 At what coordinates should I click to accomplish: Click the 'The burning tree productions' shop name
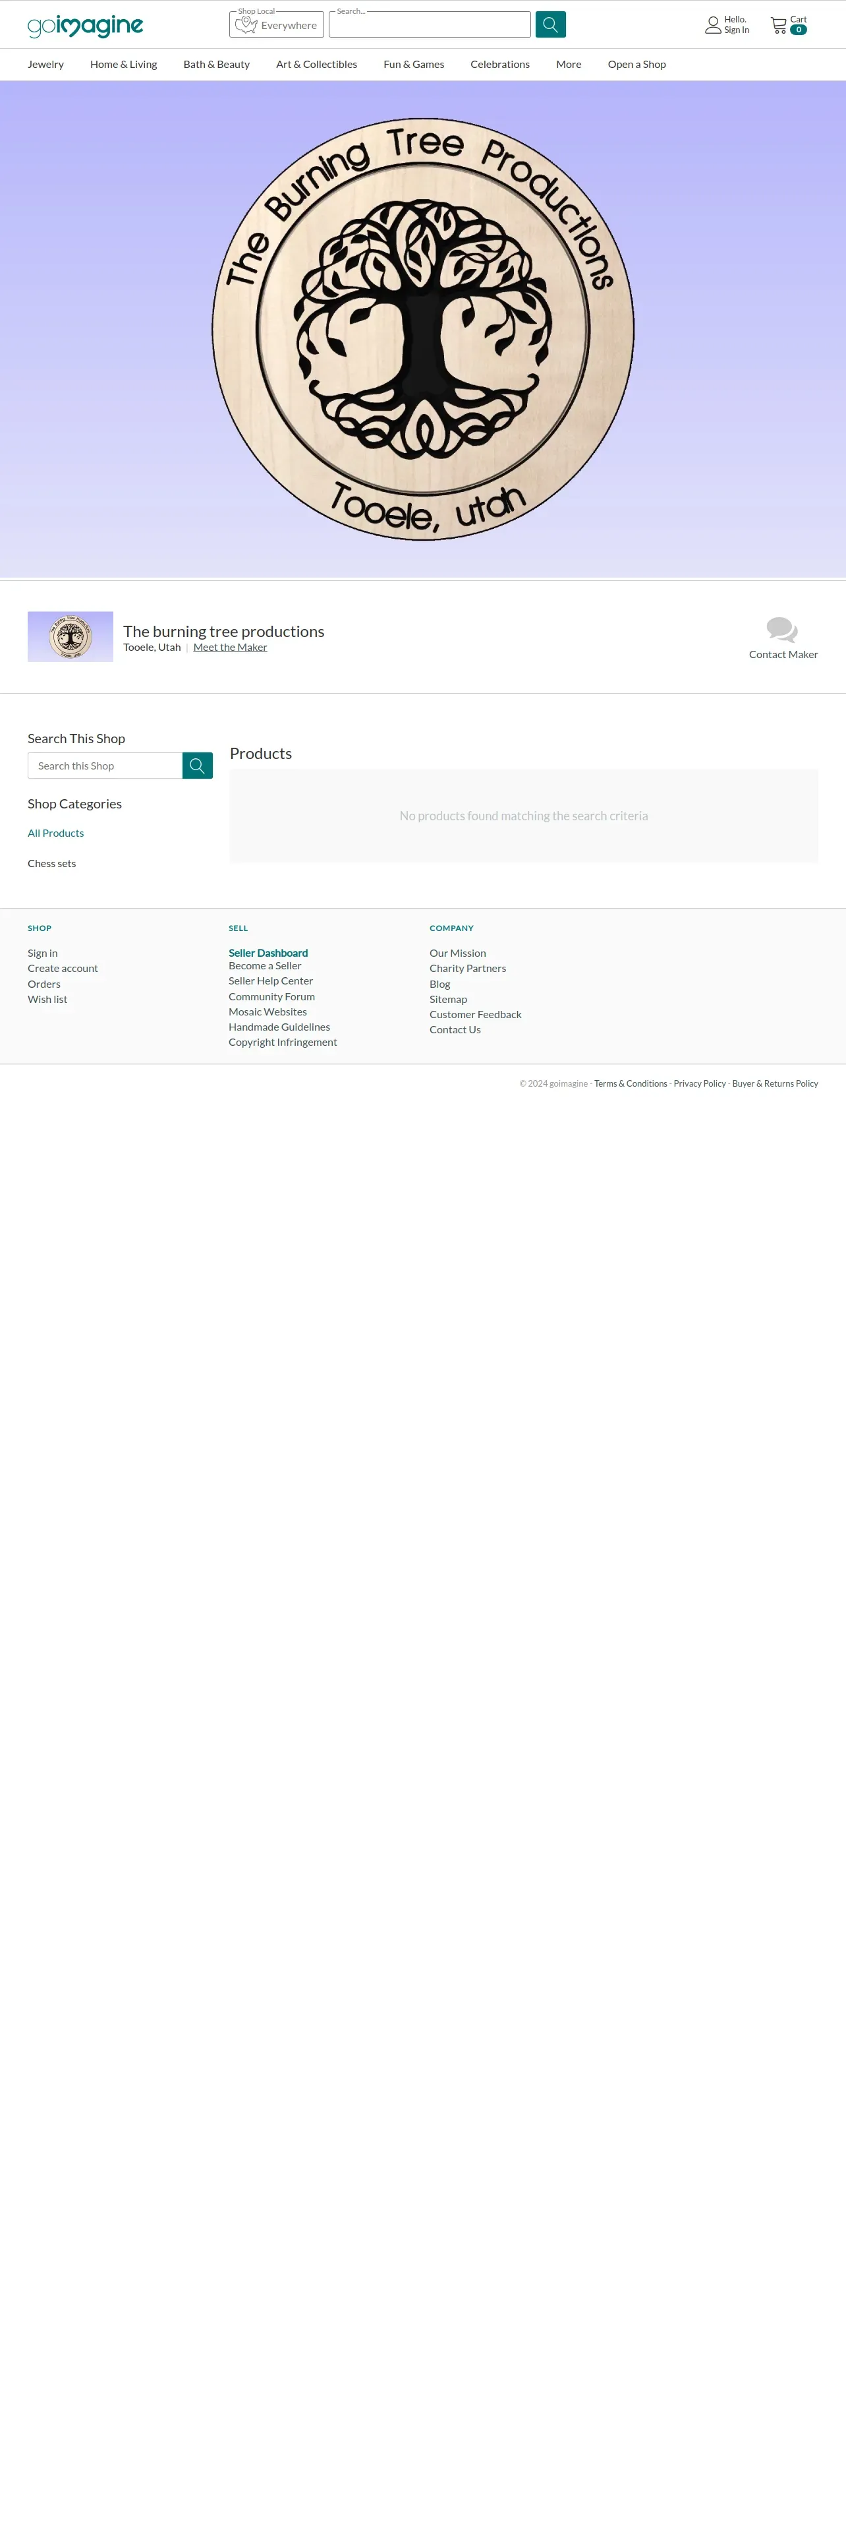coord(223,631)
